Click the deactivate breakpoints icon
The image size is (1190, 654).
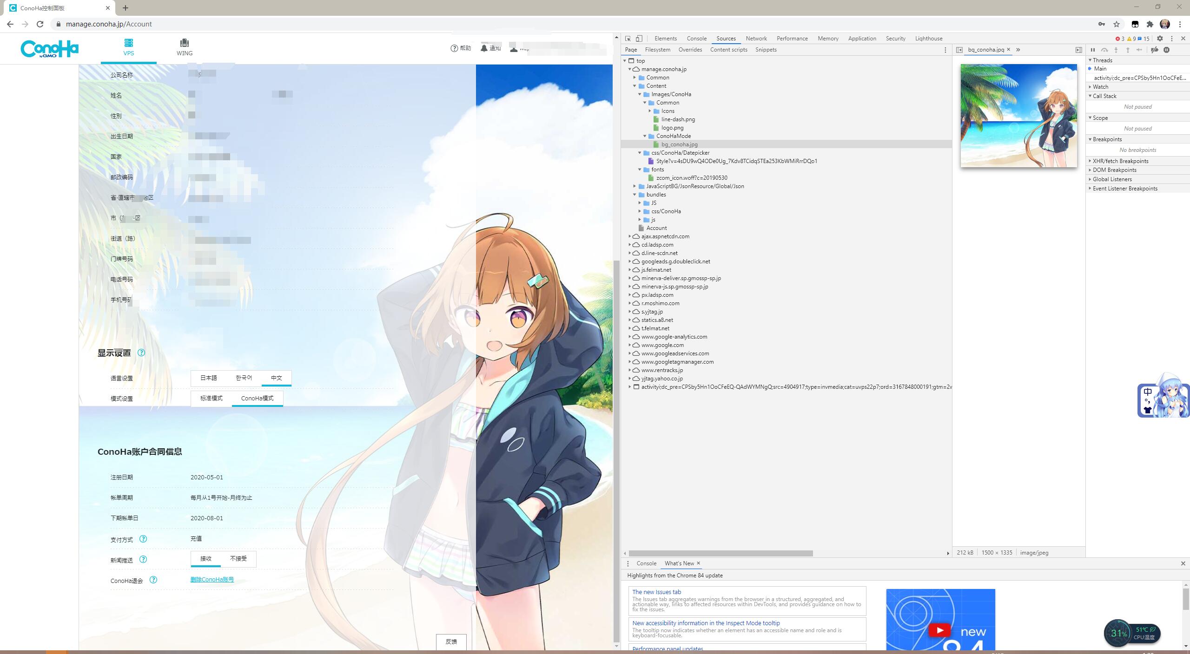coord(1155,50)
